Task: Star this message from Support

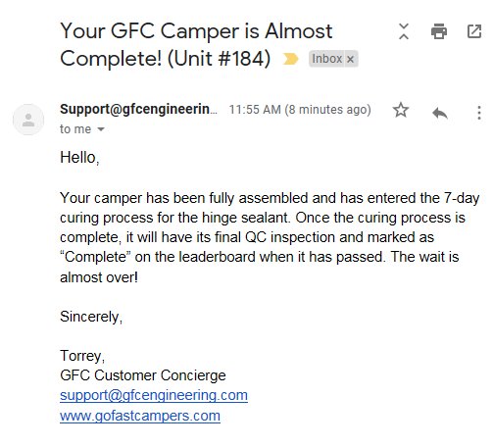Action: coord(401,110)
